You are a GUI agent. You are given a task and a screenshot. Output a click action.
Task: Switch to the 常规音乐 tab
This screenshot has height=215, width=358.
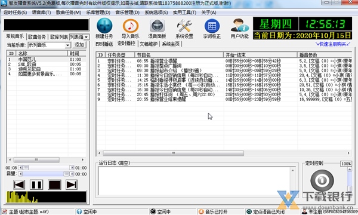(x=15, y=36)
